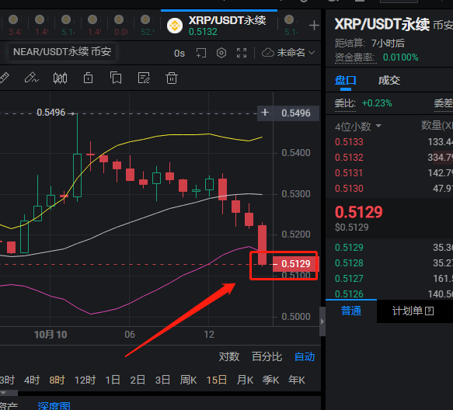Click the 0.5129 current price label on axis
453x410 pixels.
click(x=295, y=264)
